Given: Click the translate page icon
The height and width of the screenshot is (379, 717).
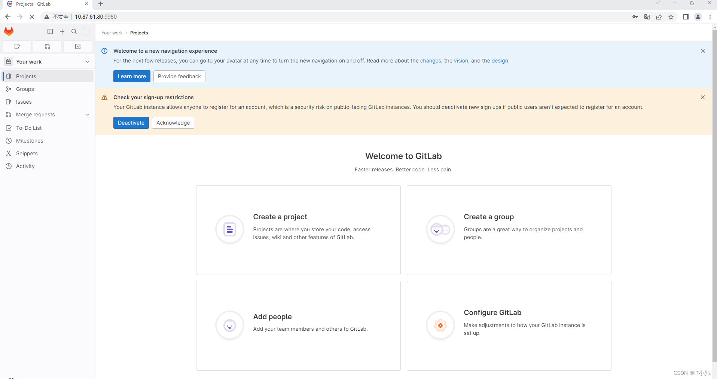Looking at the screenshot, I should (647, 17).
